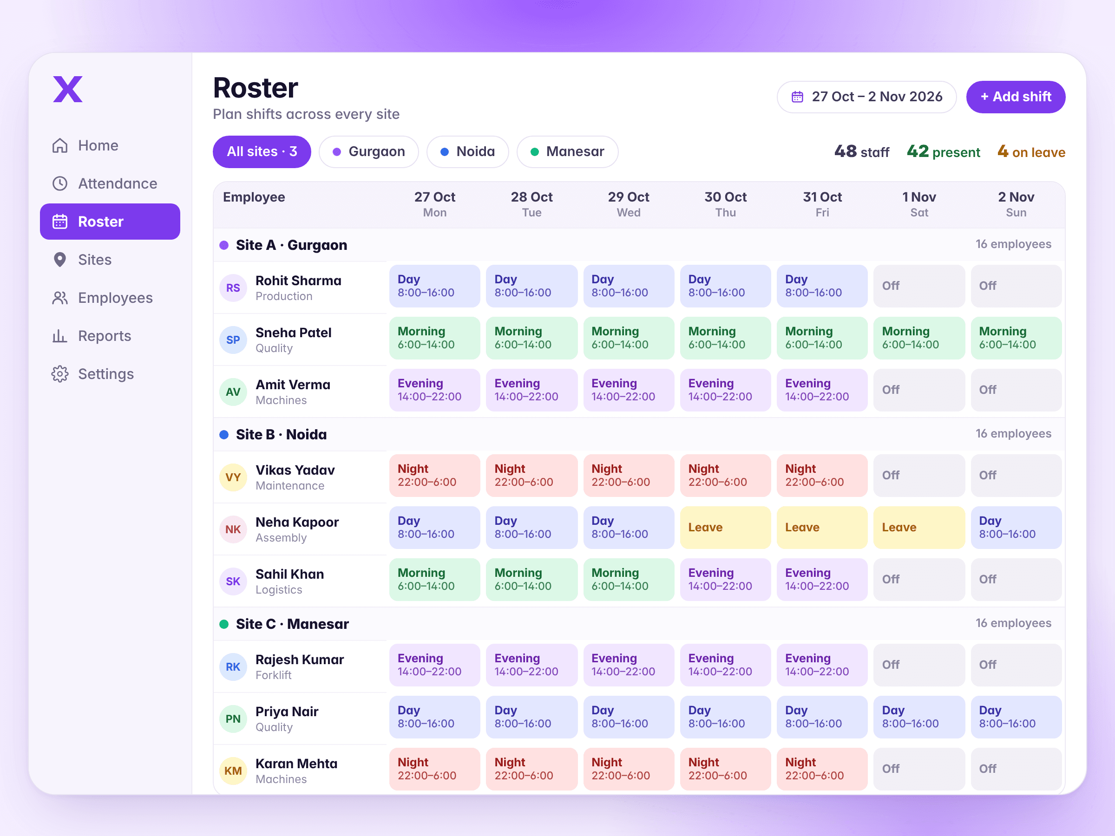1115x836 pixels.
Task: Click the Site B · Noida group header
Action: coord(639,434)
